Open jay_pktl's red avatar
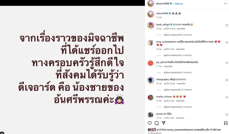 point(151,63)
